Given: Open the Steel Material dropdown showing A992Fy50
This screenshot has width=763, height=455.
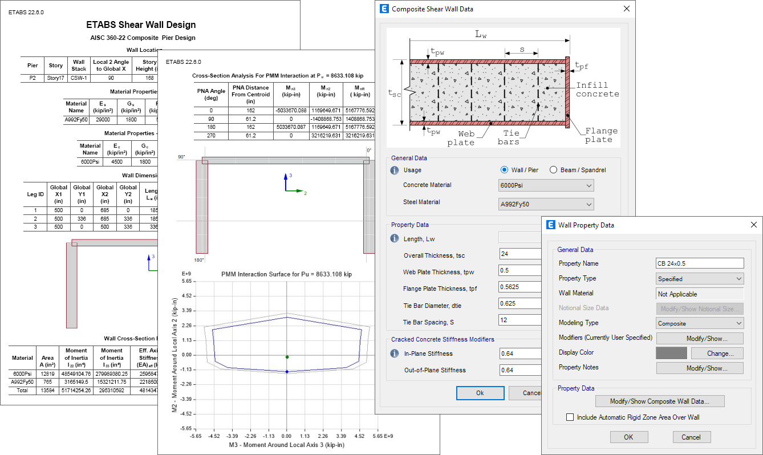Looking at the screenshot, I should [546, 204].
